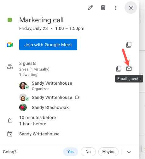Image resolution: width=145 pixels, height=159 pixels.
Task: Click the 'Going?' label
Action: tap(10, 152)
